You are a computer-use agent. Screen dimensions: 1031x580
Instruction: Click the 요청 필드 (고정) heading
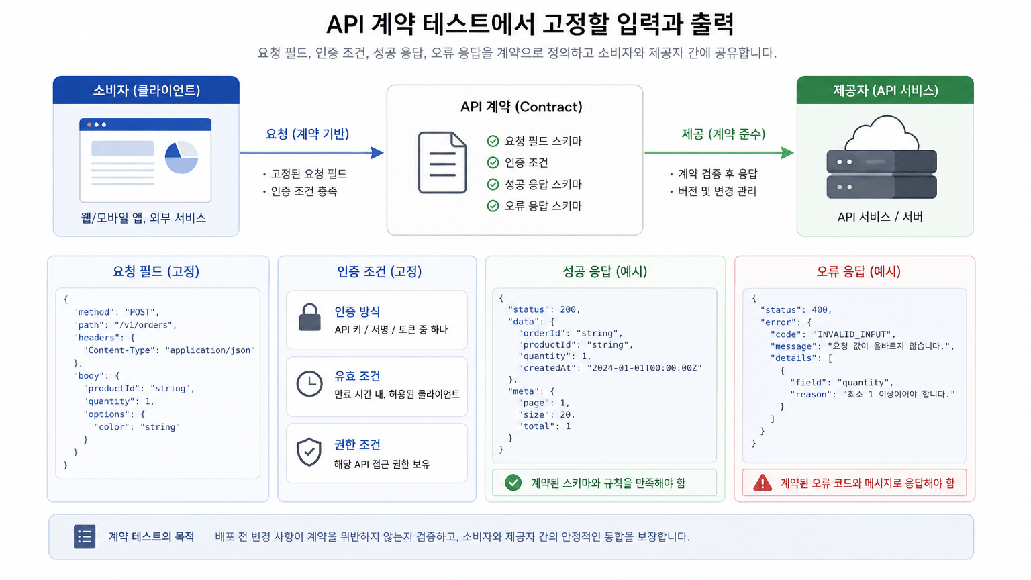156,271
